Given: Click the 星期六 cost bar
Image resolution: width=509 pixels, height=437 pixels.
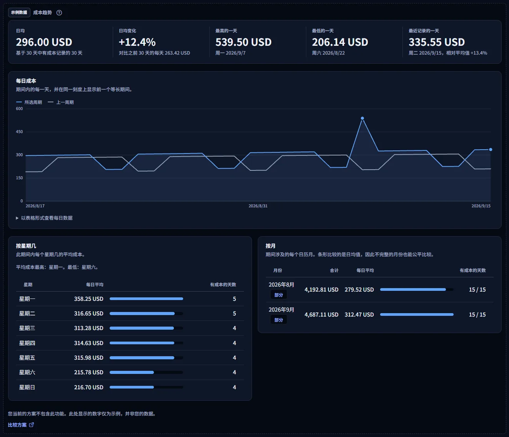Looking at the screenshot, I should 146,372.
